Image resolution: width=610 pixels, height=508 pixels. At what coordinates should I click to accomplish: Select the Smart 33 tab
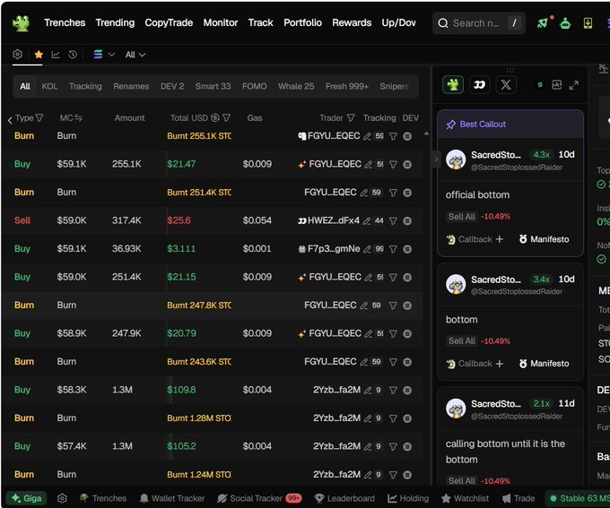(x=213, y=86)
